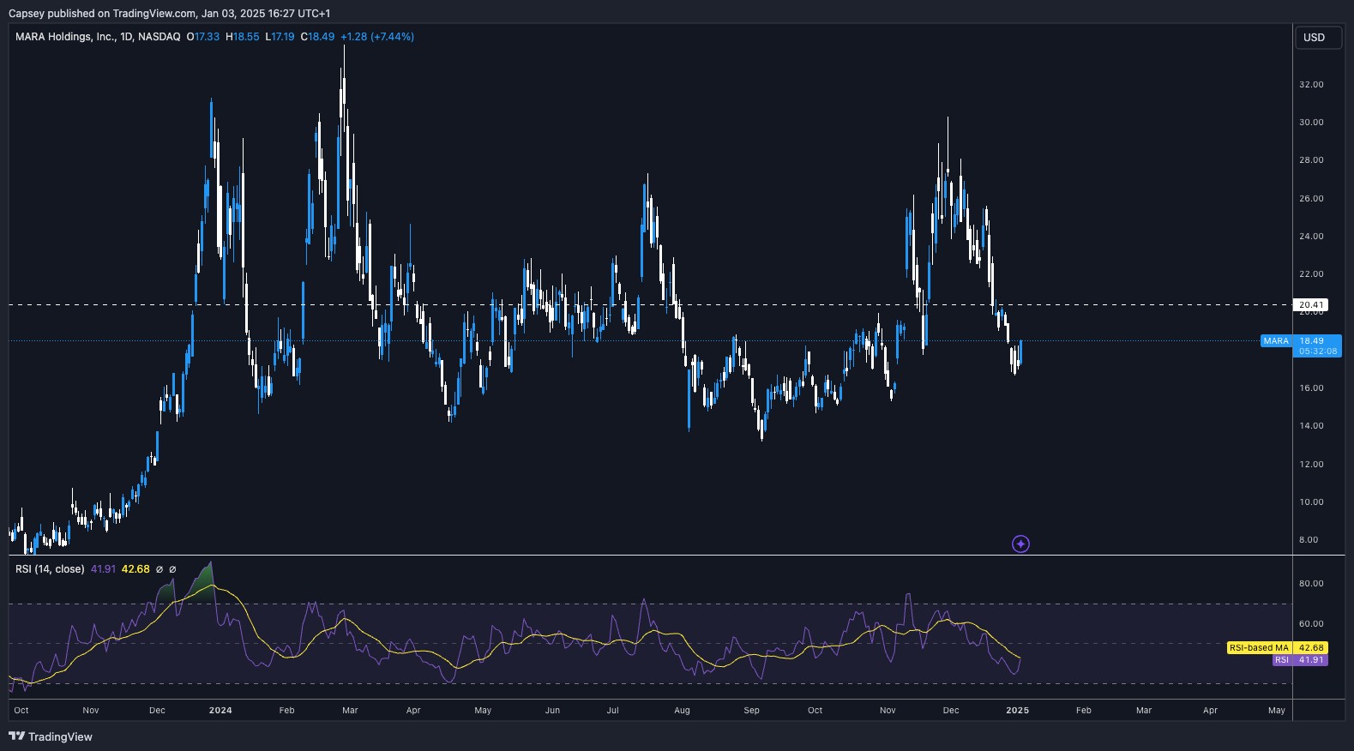Click the Jun label on time axis

(552, 711)
